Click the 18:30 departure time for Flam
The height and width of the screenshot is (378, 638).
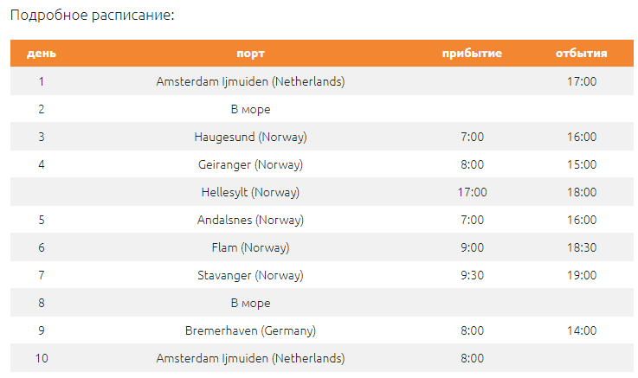tap(582, 247)
